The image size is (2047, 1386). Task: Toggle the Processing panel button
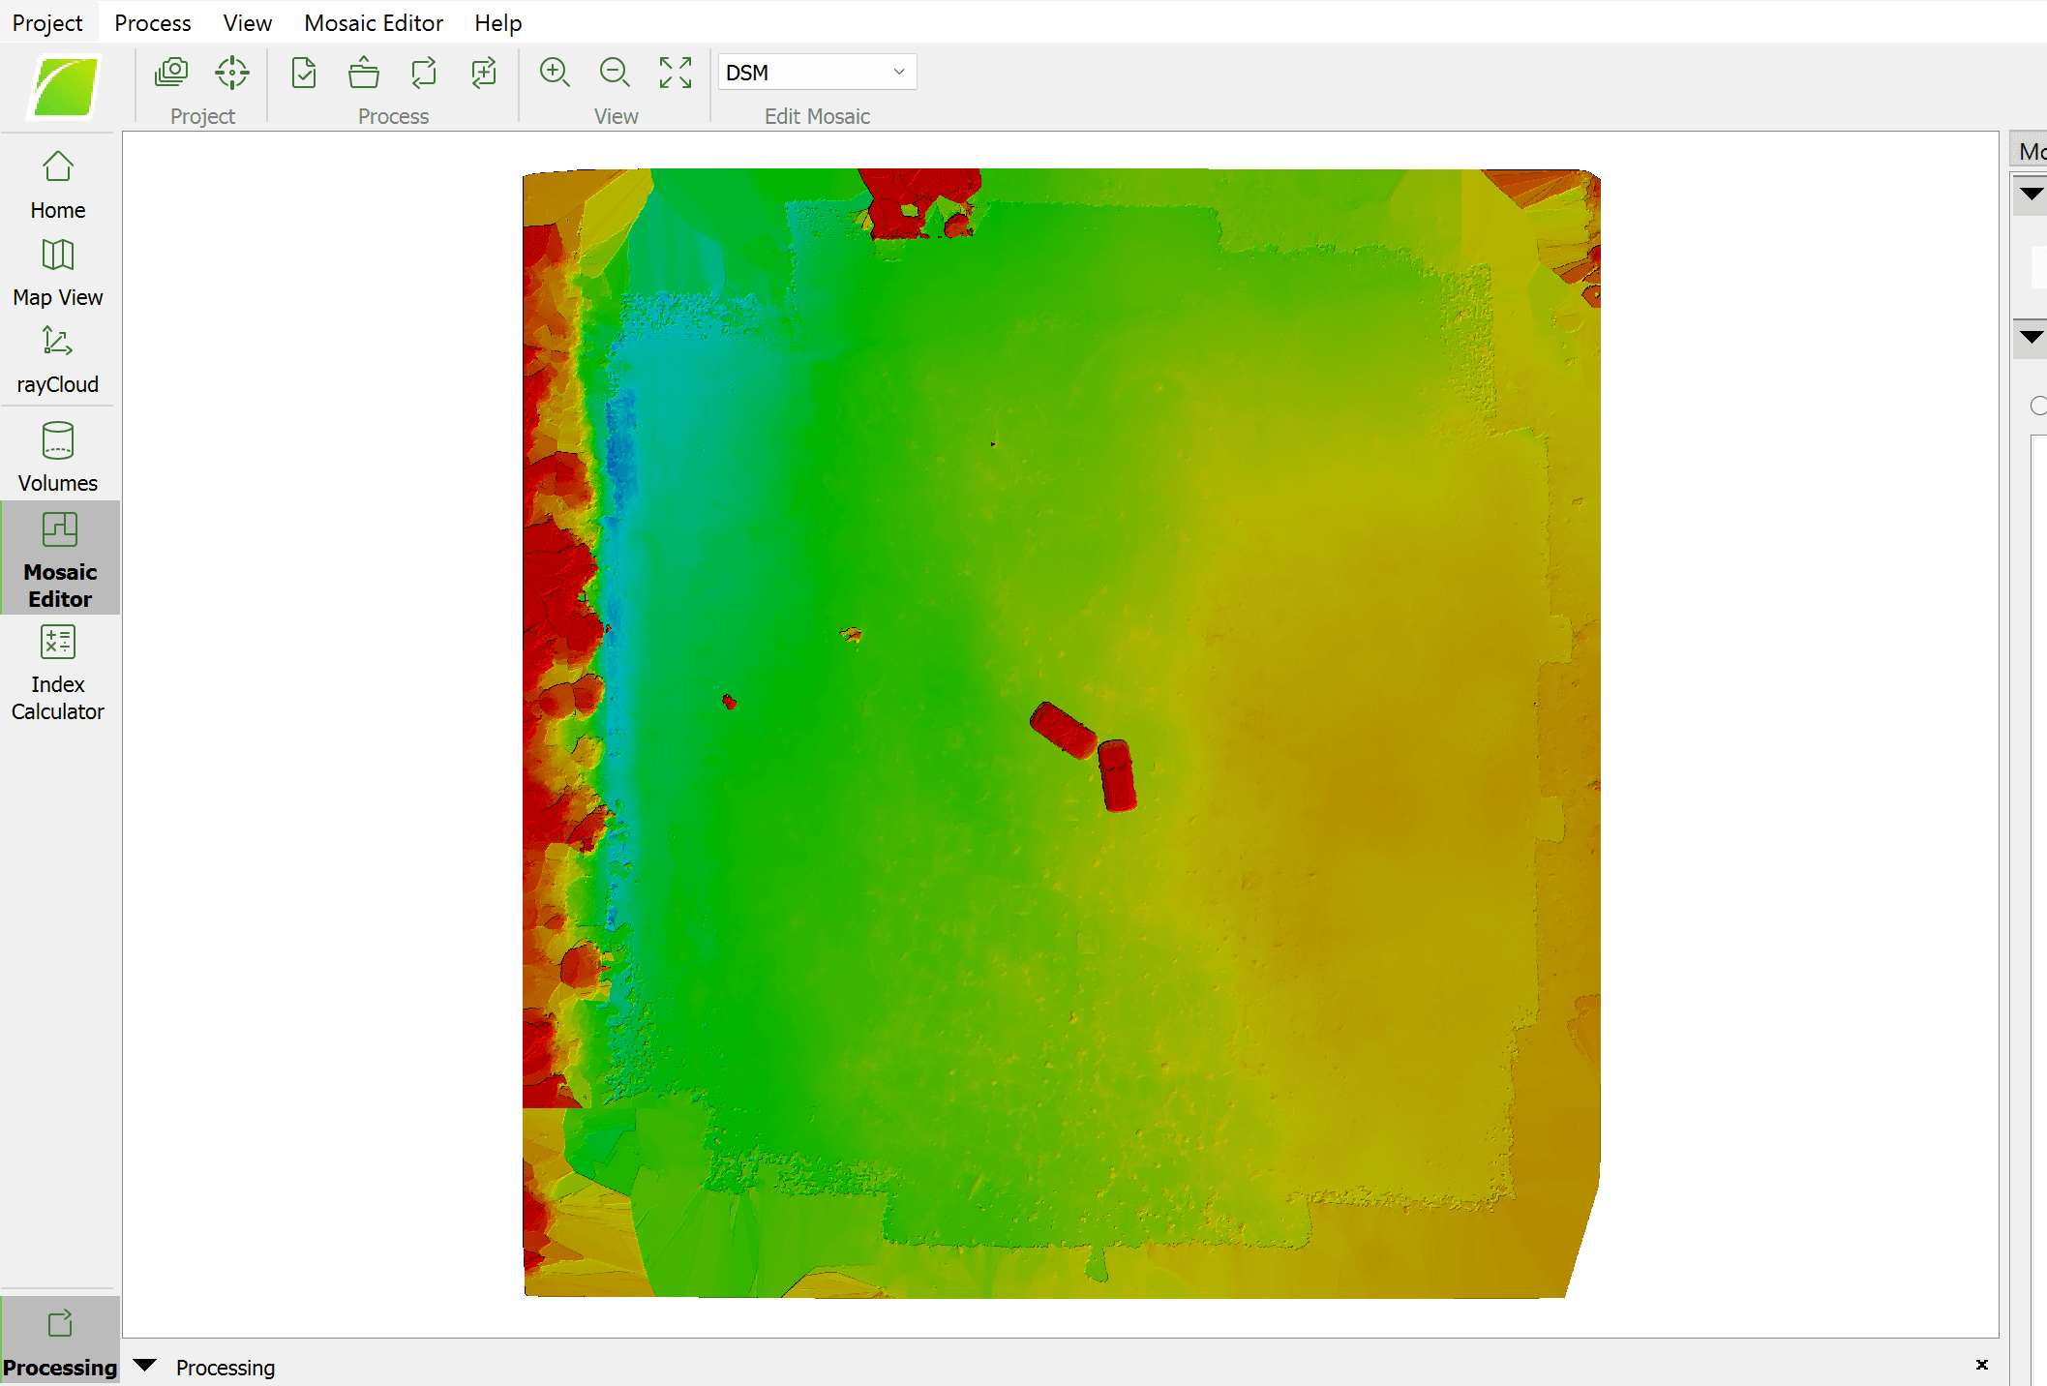click(60, 1341)
